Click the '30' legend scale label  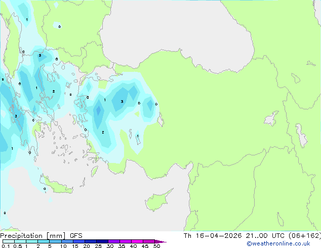[110, 246]
